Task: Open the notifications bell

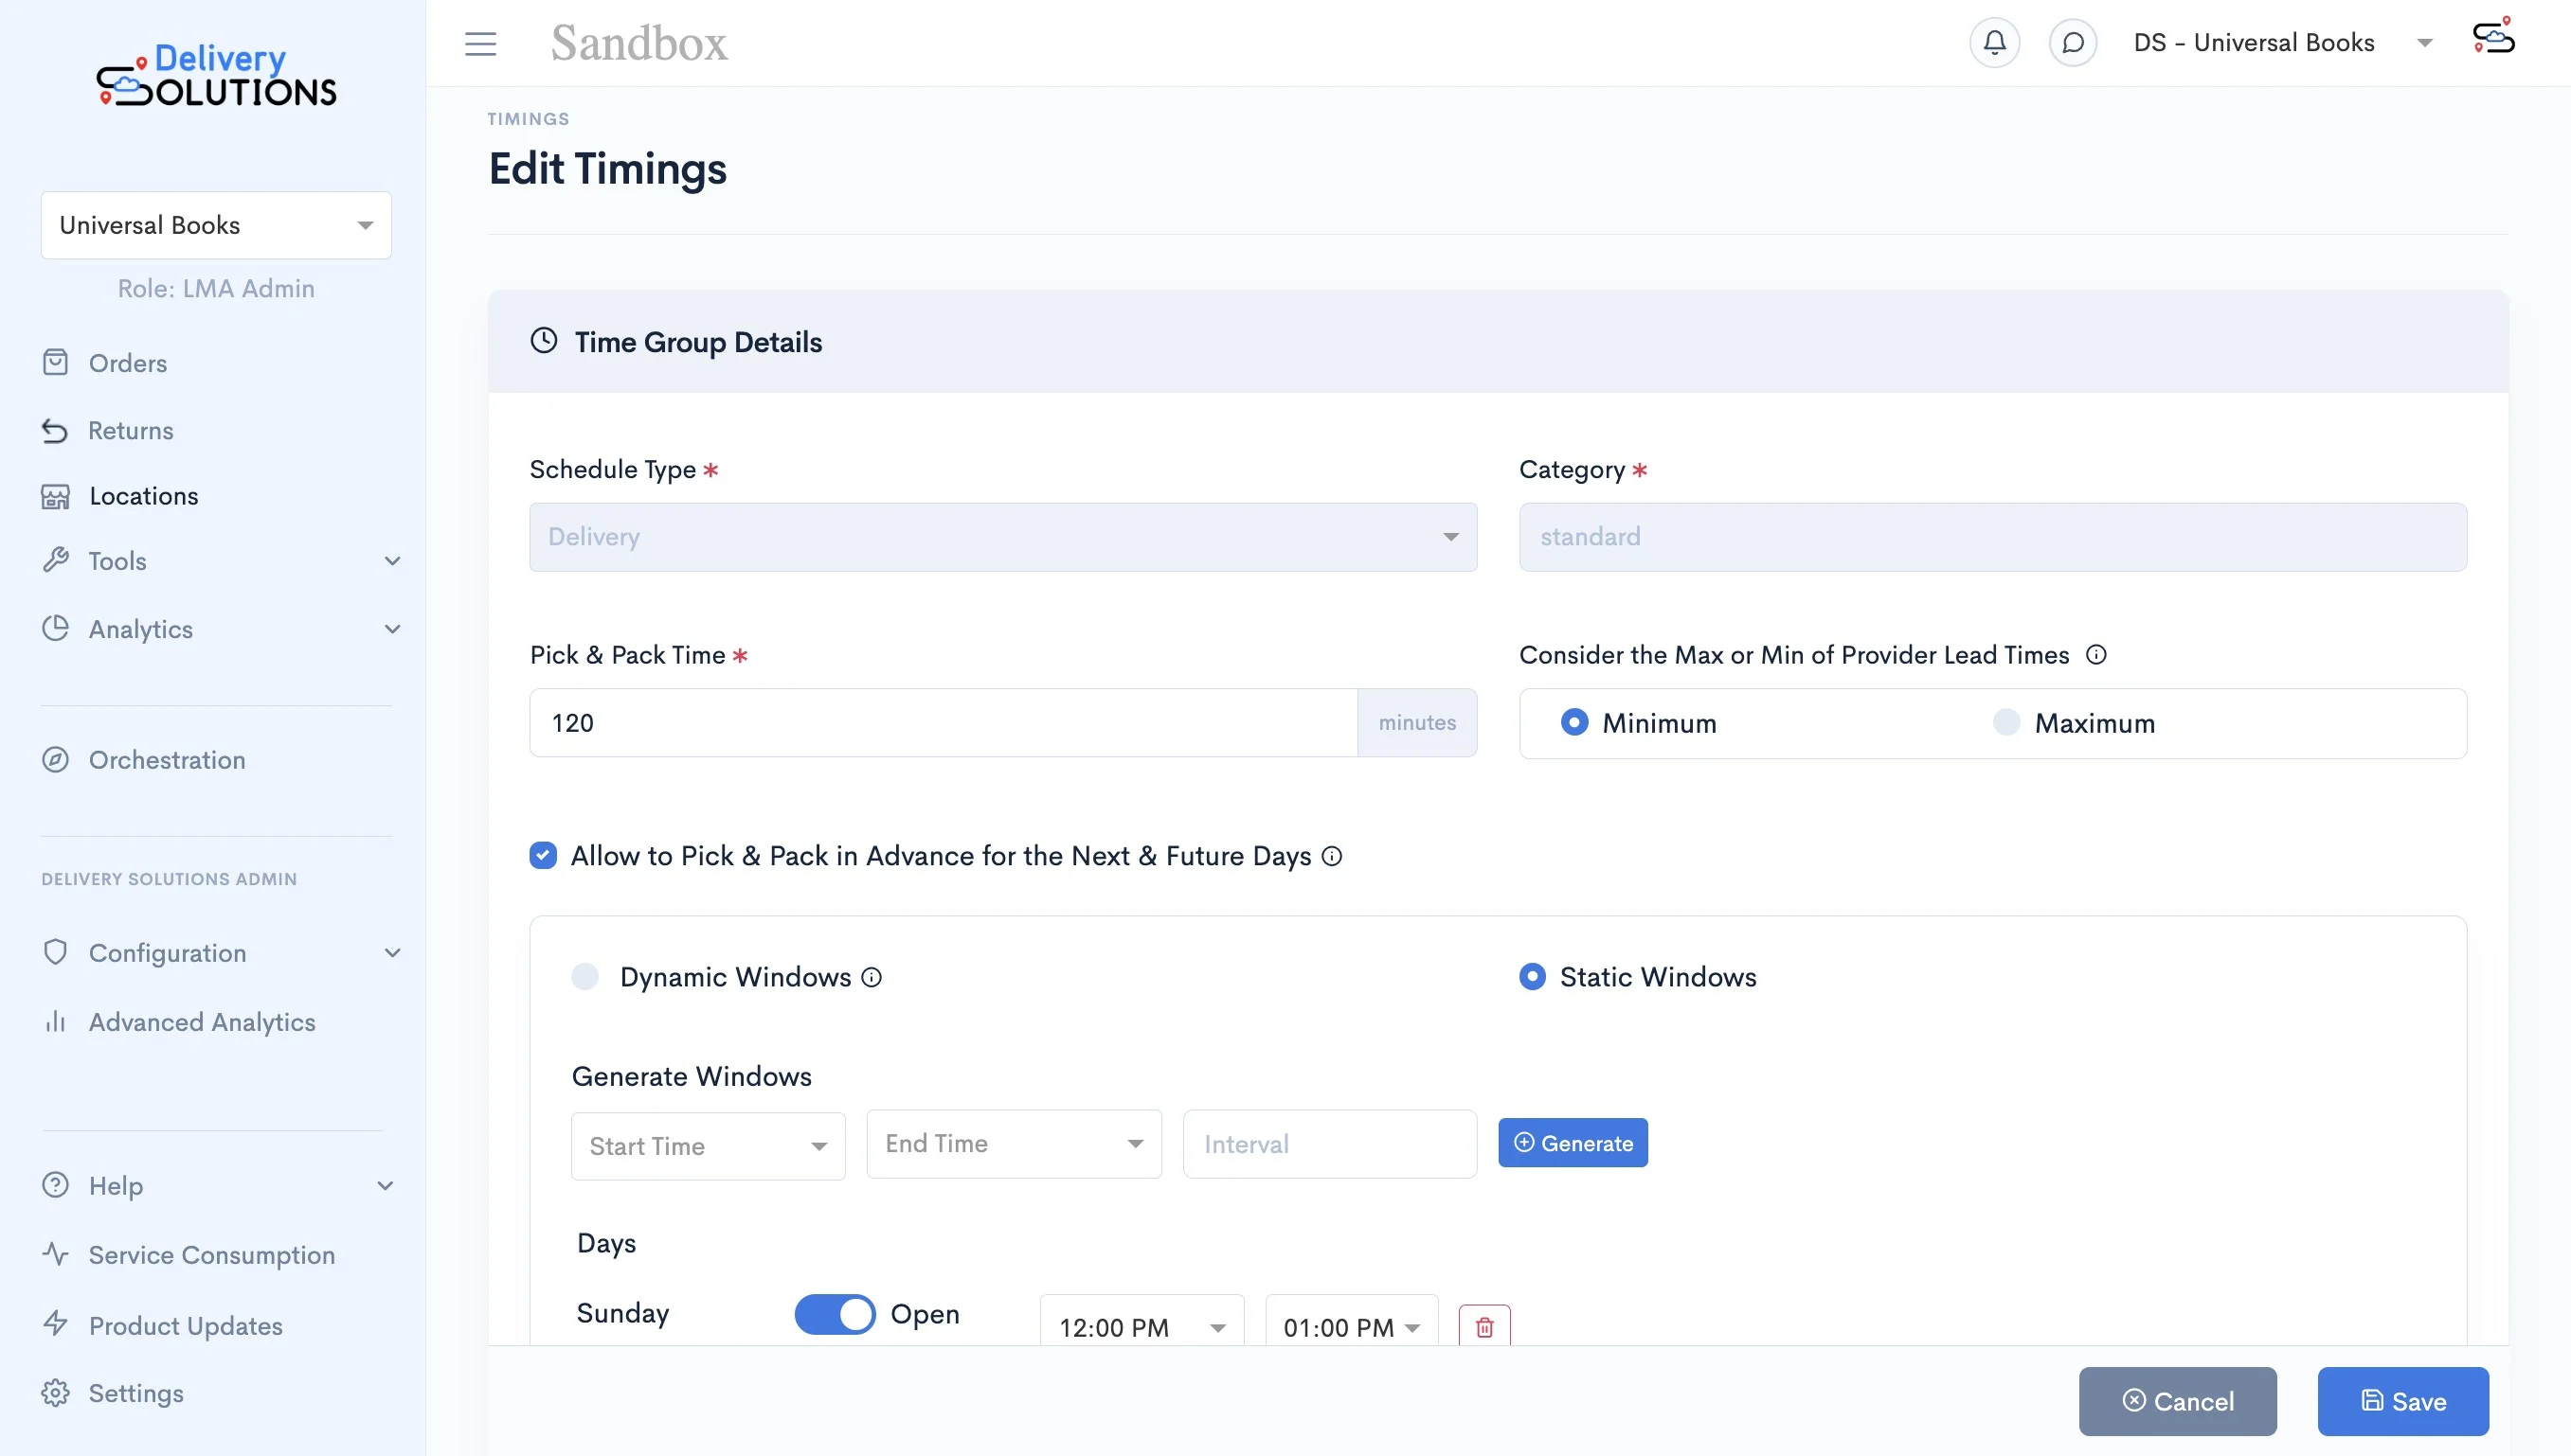Action: pos(1994,43)
